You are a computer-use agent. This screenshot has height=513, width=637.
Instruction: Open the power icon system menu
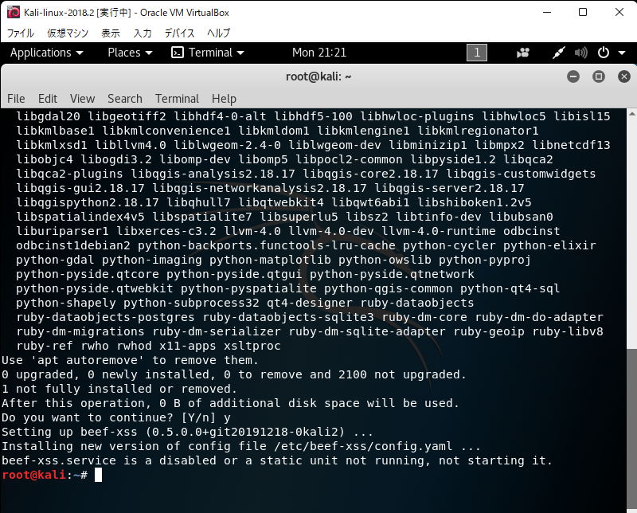[x=604, y=53]
